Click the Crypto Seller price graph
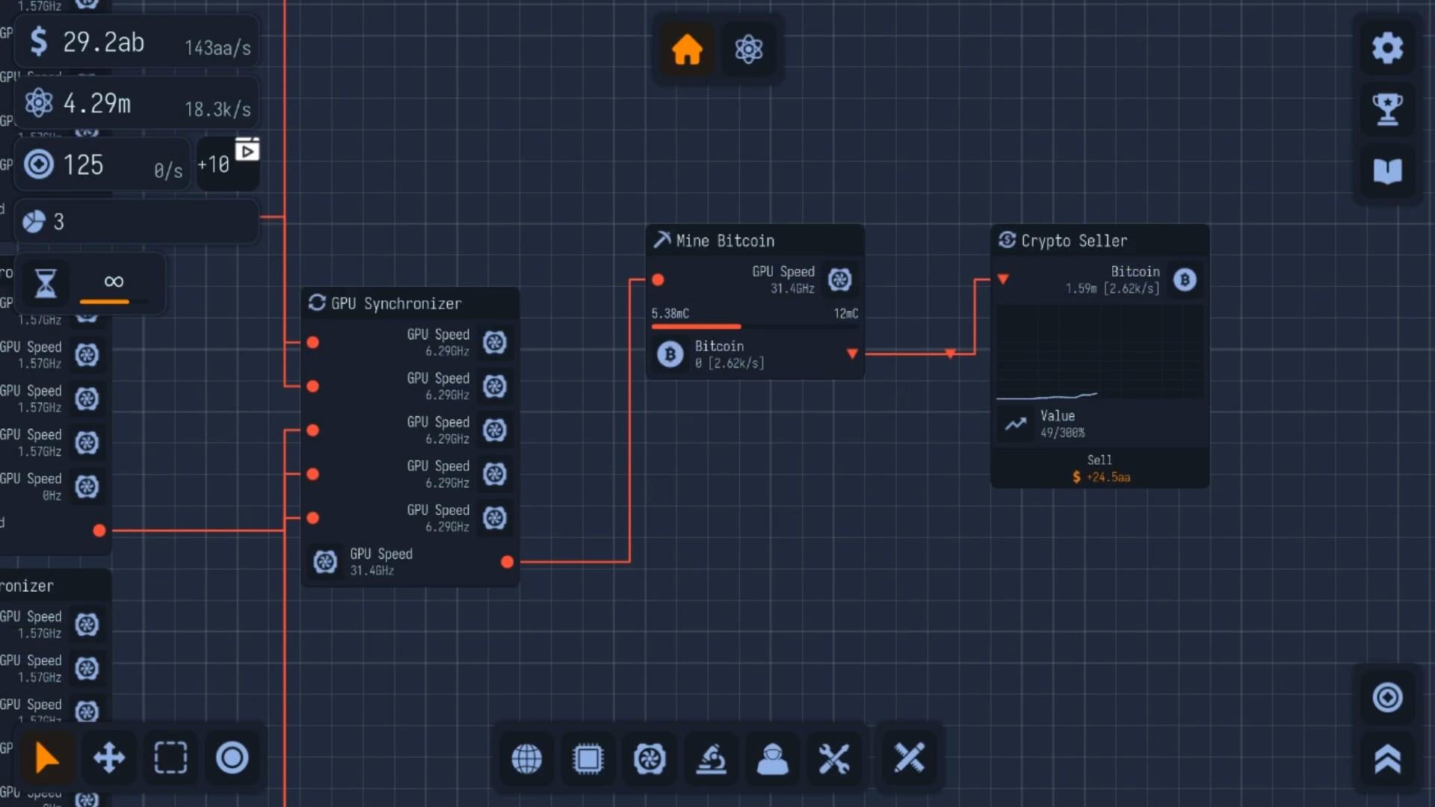1435x807 pixels. (1099, 351)
